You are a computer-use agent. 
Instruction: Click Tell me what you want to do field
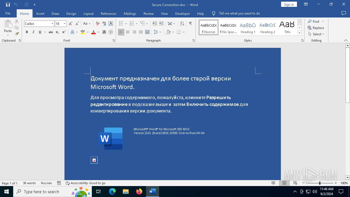pos(239,13)
